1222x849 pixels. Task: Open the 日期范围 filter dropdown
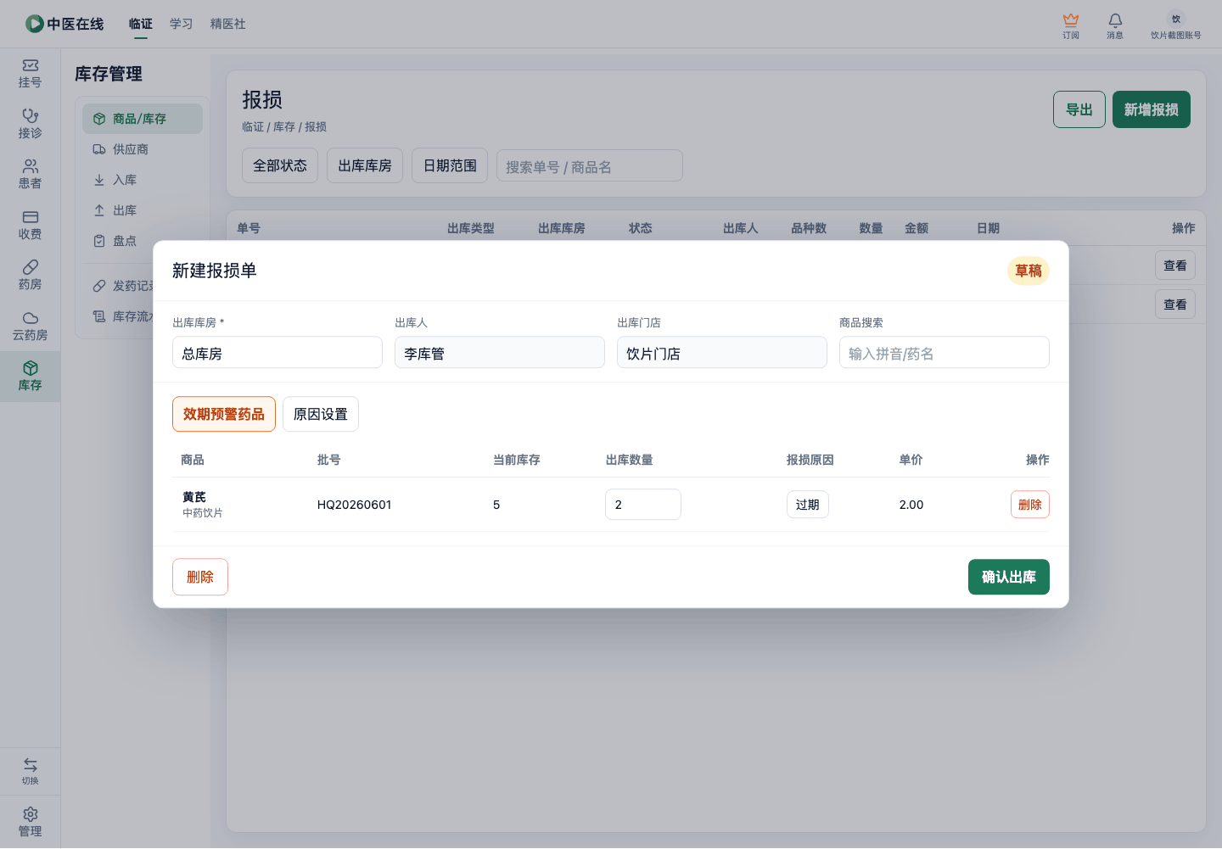[x=450, y=165]
